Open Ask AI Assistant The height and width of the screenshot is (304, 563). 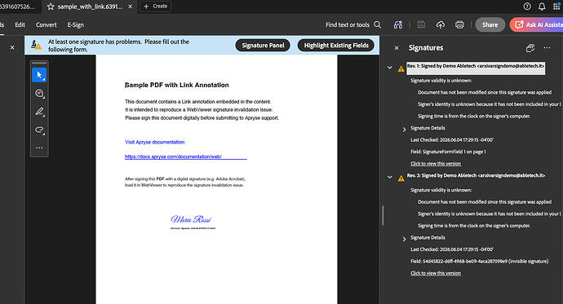tap(536, 24)
